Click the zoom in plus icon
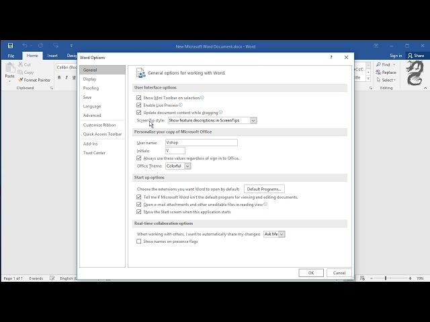Screen dimensions: 430x322 coord(410,278)
